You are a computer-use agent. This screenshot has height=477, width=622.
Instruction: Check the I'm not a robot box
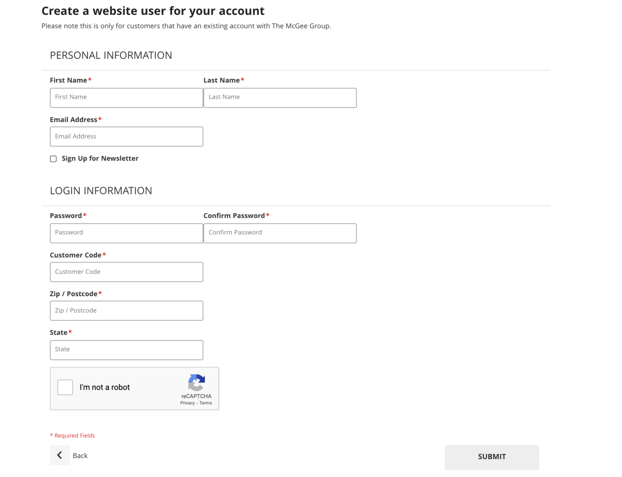pyautogui.click(x=65, y=387)
